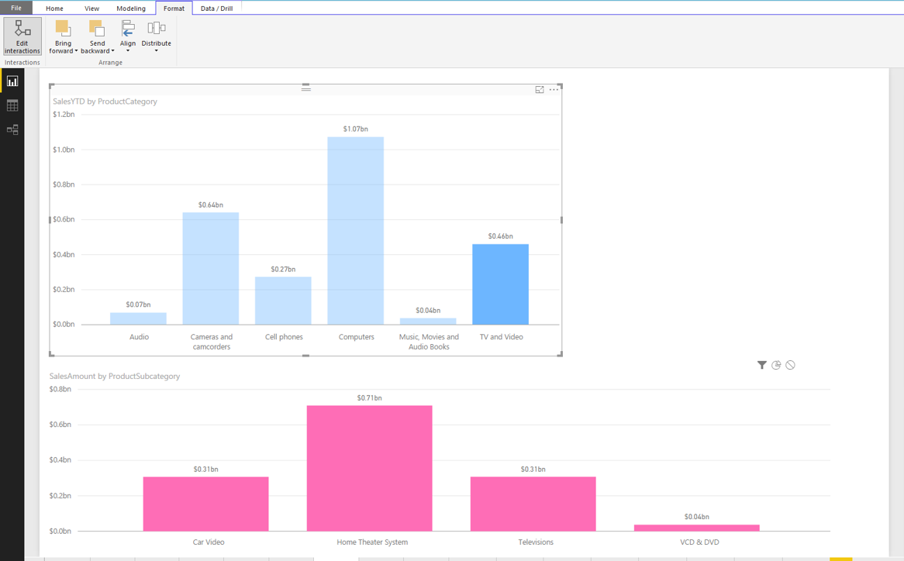Viewport: 904px width, 561px height.
Task: Switch to Report view in sidebar
Action: (12, 81)
